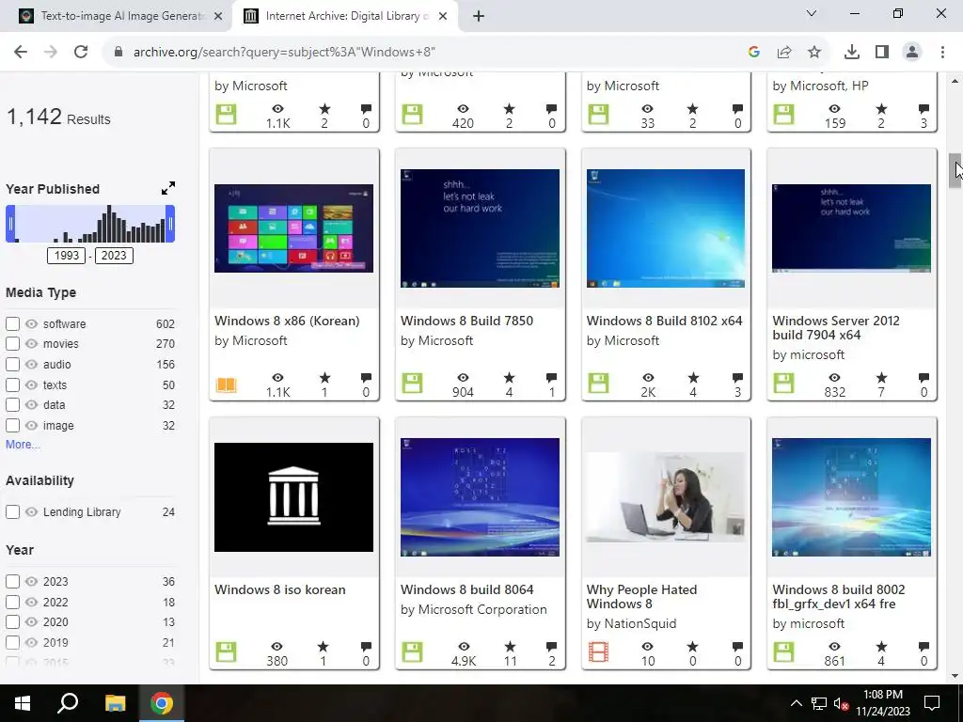Click the 1993 start year field
Image resolution: width=963 pixels, height=722 pixels.
(67, 256)
